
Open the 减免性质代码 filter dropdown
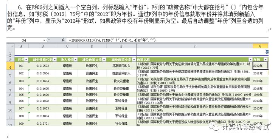(55, 60)
